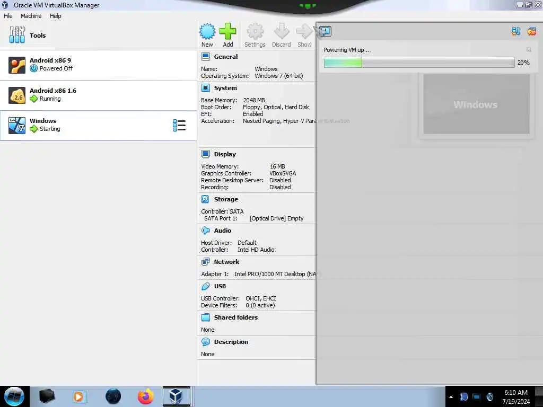This screenshot has width=543, height=407.
Task: Click the Android 2.6 OS icon
Action: (17, 95)
